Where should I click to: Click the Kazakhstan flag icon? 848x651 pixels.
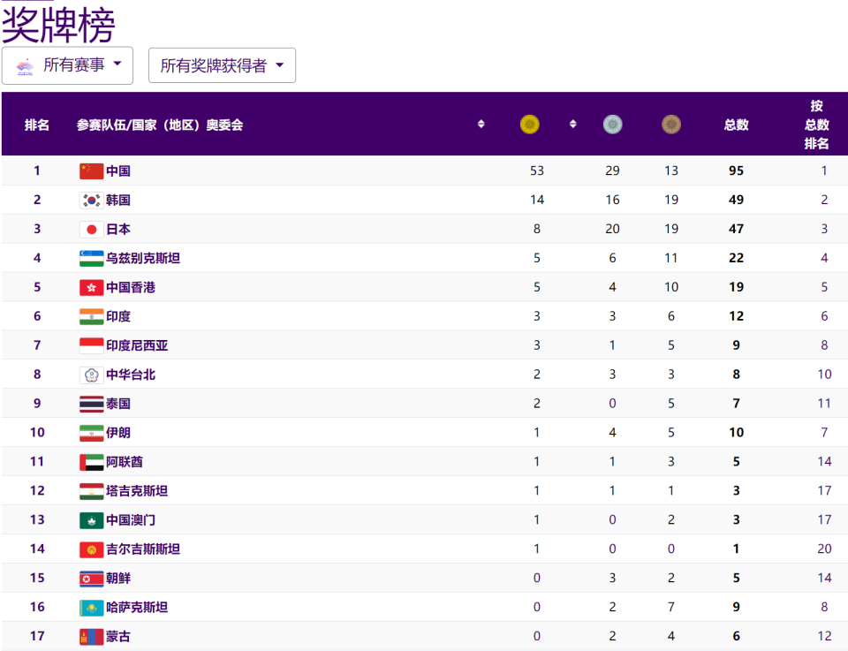pyautogui.click(x=91, y=607)
